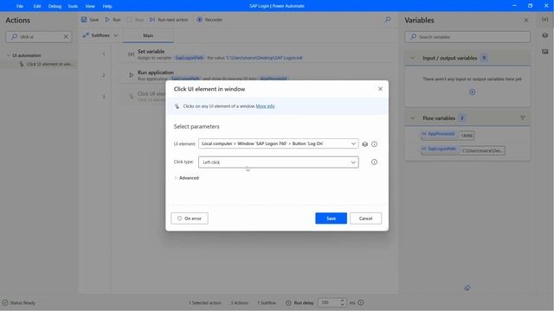
Task: Open the Images pane icon
Action: (545, 52)
